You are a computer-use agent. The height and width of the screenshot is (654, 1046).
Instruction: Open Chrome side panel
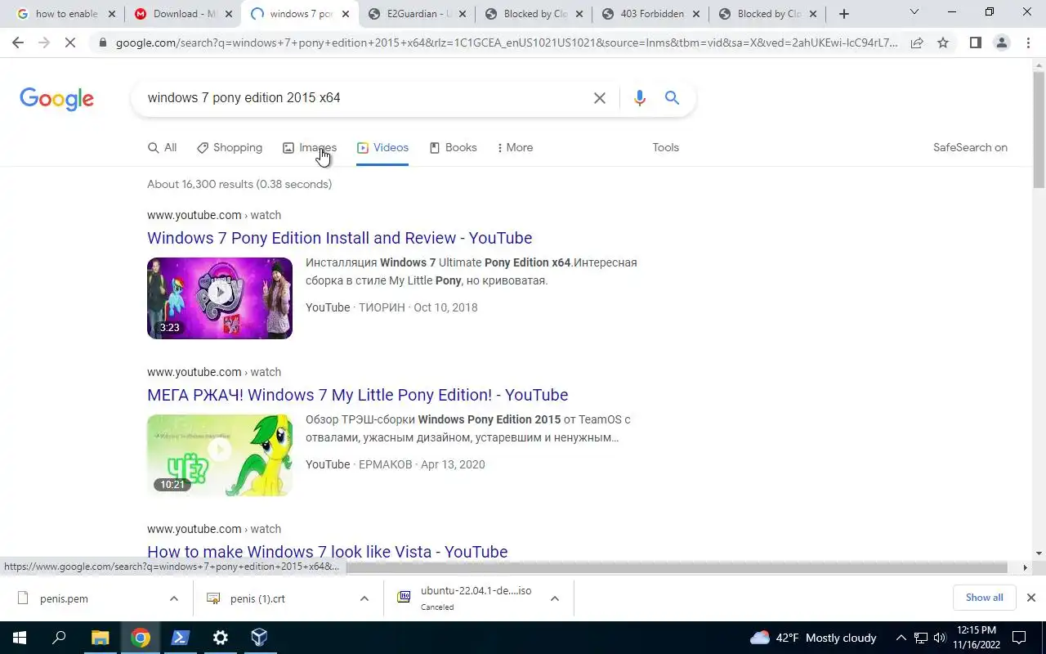[x=975, y=43]
